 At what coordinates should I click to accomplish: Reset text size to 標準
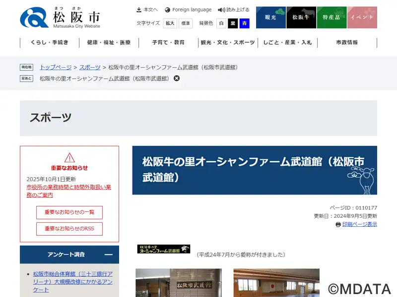[185, 23]
